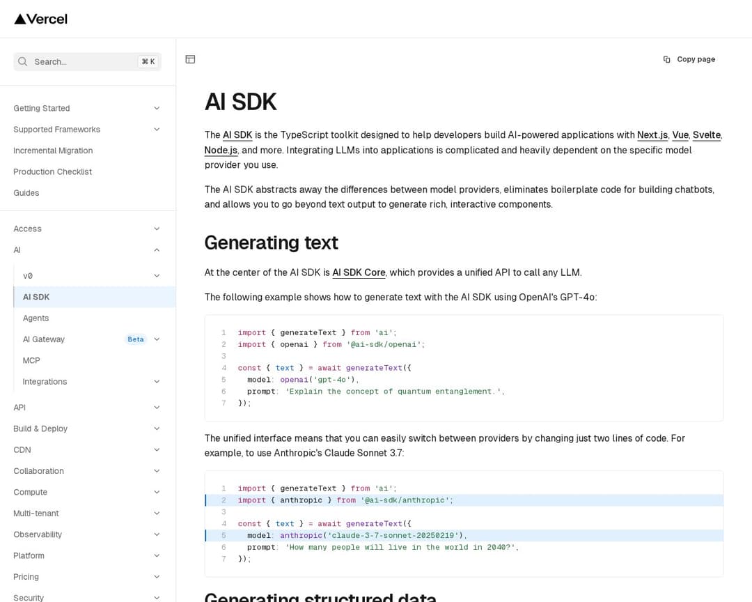Viewport: 752px width, 602px height.
Task: Open Agents sidebar item
Action: click(36, 318)
